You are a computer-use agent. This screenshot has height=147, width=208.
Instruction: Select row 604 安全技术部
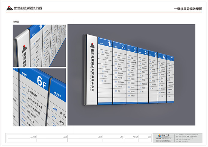29,112
